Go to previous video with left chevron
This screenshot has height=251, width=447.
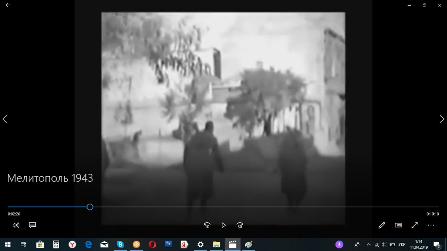coord(5,119)
